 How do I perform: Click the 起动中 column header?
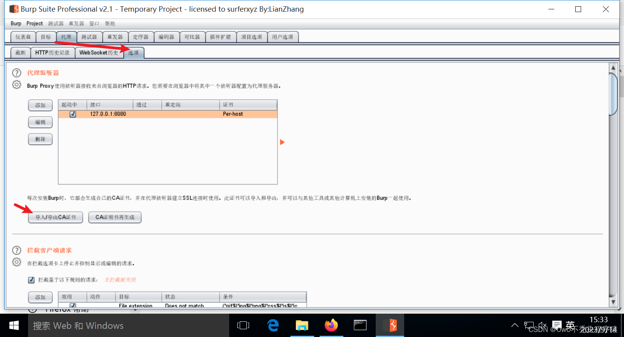(x=72, y=105)
